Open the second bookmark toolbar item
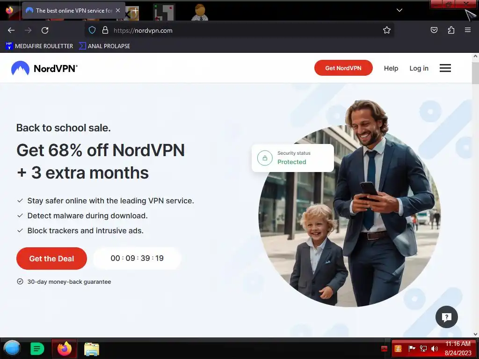This screenshot has width=479, height=359. click(x=104, y=46)
